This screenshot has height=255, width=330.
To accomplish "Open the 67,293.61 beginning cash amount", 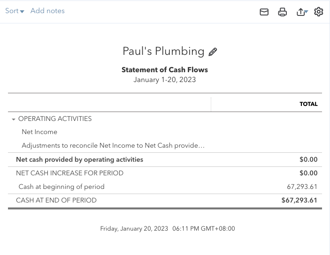I will 302,187.
